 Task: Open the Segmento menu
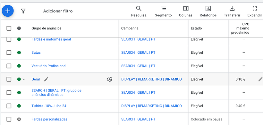(163, 11)
